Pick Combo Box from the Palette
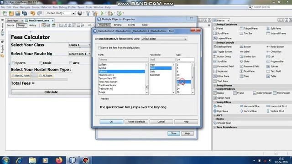Screen dimensions: 292x164 pyautogui.click(x=248, y=56)
